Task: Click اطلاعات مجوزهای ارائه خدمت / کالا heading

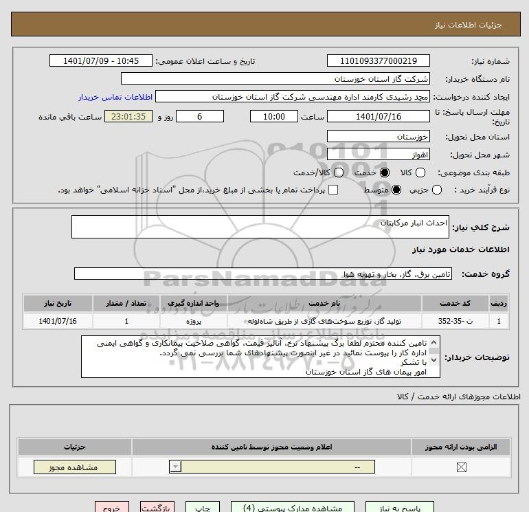Action: click(x=459, y=397)
